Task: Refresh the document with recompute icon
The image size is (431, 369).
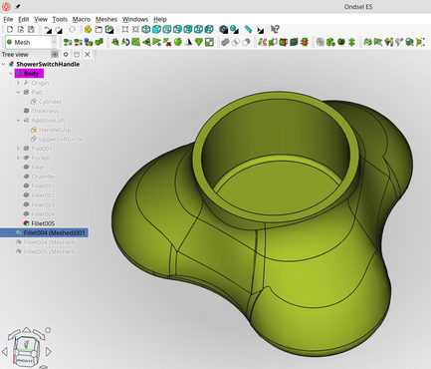Action: point(72,30)
